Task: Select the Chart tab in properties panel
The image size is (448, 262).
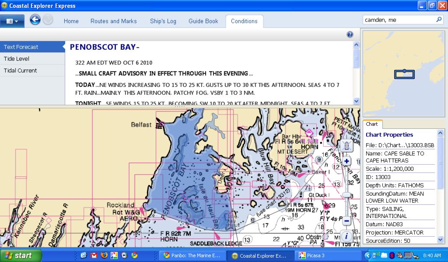Action: point(372,124)
